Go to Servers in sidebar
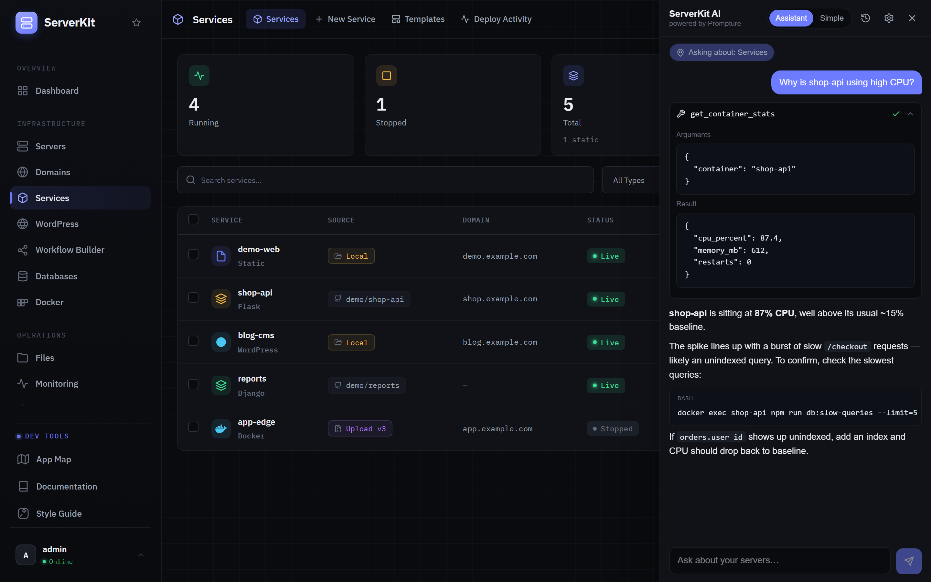Viewport: 931px width, 582px height. pos(80,146)
